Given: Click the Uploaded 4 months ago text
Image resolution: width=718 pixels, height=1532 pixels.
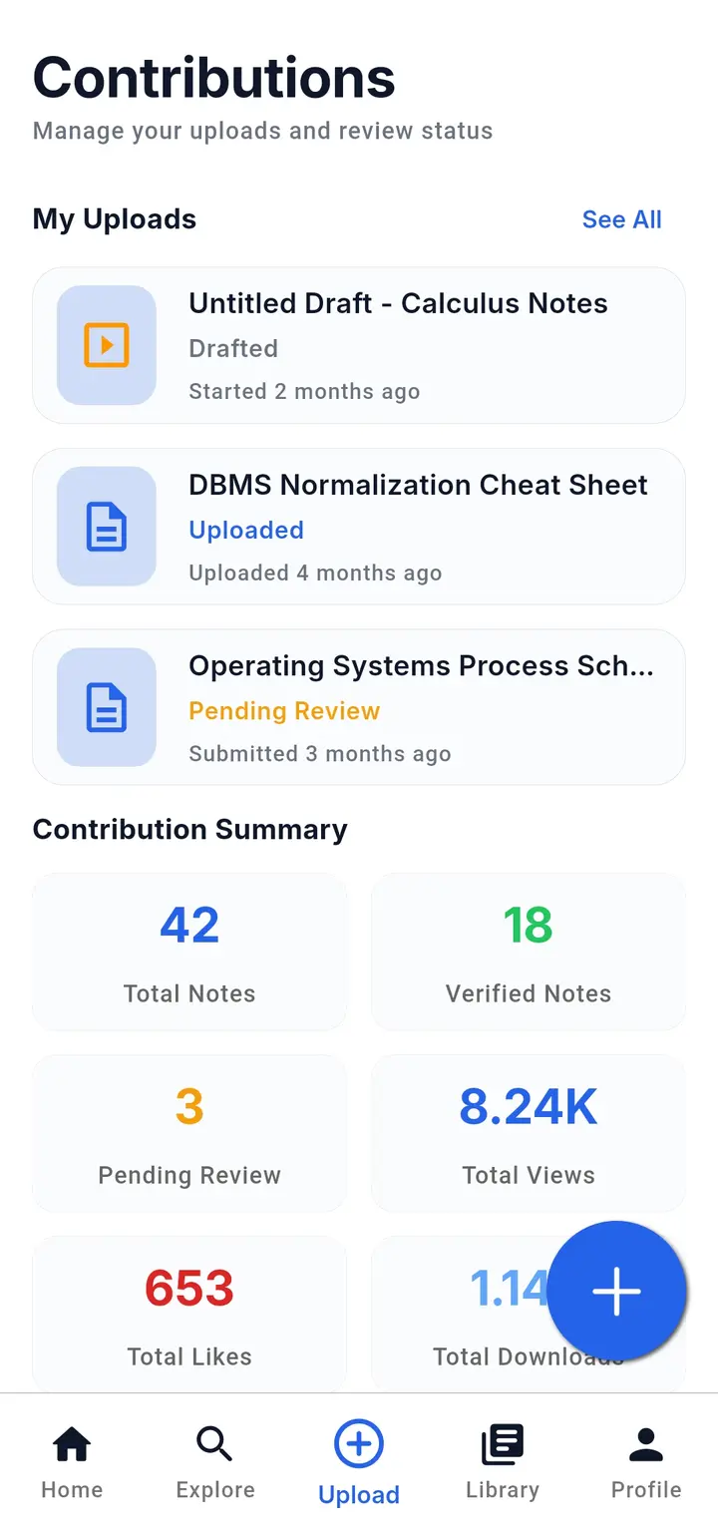Looking at the screenshot, I should [x=315, y=574].
